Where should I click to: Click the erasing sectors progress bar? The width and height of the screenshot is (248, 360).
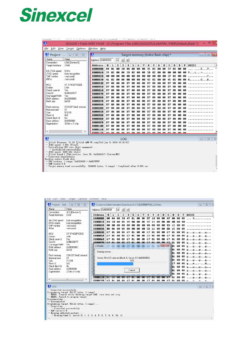[132, 264]
